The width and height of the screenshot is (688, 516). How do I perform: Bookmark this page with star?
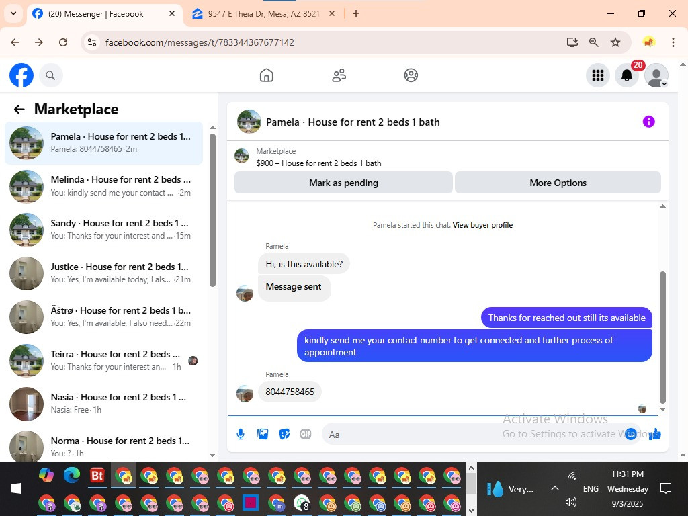pos(615,42)
